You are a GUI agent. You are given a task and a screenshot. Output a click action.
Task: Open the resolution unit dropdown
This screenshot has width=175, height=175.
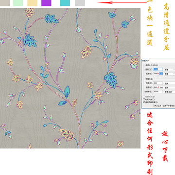tap(170, 92)
